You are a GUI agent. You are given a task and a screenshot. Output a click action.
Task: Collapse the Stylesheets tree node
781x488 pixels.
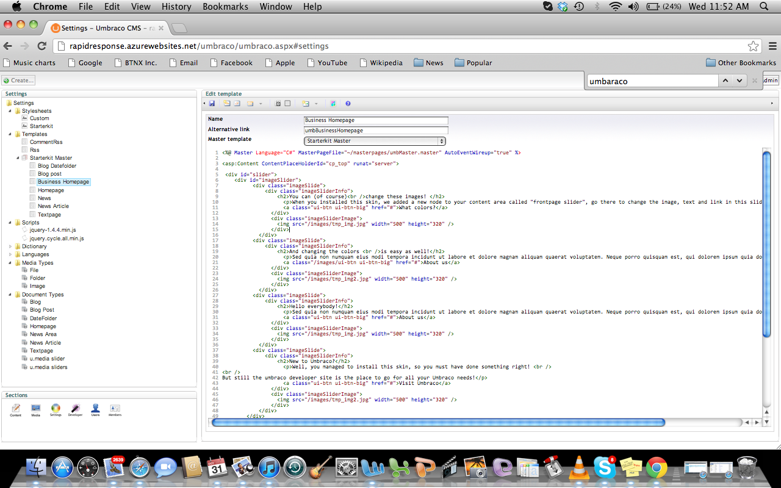(10, 111)
